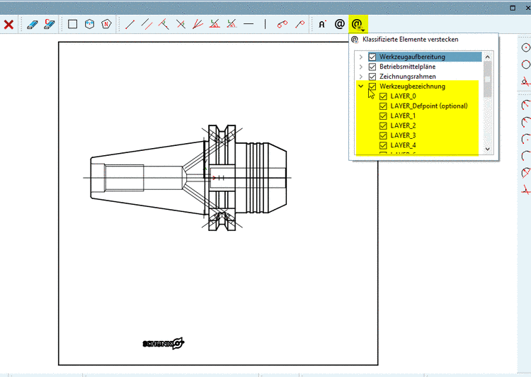Select the vertical line tool
This screenshot has height=377, width=531.
[x=265, y=25]
